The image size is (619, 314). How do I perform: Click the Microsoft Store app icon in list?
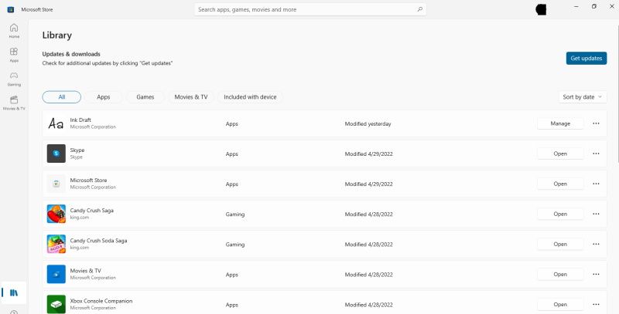pyautogui.click(x=56, y=184)
